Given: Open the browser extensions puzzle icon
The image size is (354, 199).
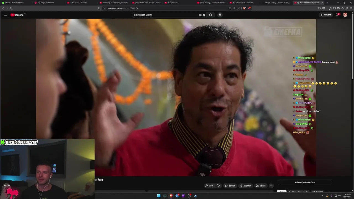Looking at the screenshot, I should click(319, 8).
